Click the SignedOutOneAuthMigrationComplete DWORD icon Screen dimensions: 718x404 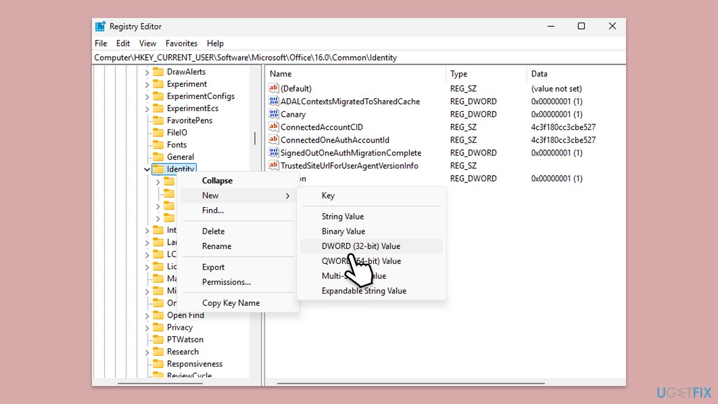pyautogui.click(x=274, y=153)
